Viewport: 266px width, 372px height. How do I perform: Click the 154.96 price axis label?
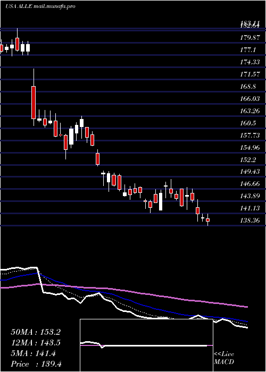click(250, 148)
